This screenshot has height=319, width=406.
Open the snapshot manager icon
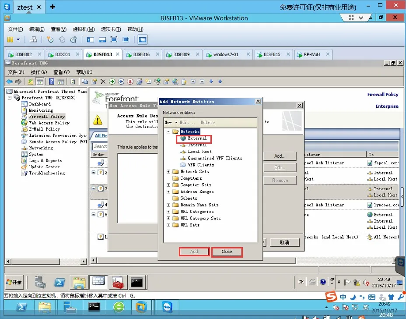point(74,39)
